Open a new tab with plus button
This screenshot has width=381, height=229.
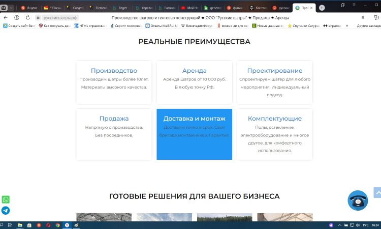pyautogui.click(x=322, y=8)
